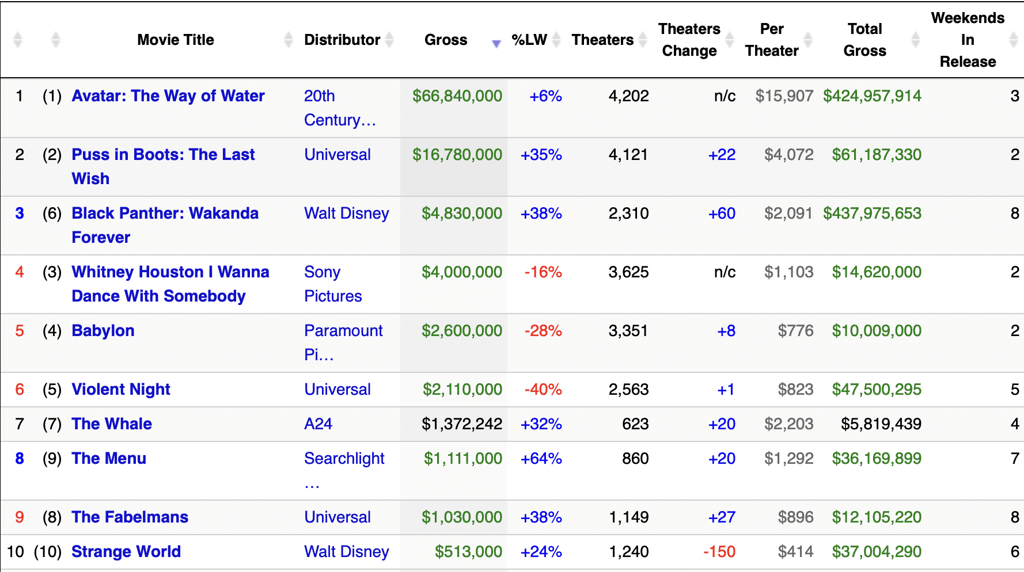This screenshot has height=572, width=1024.
Task: Select the -40% change value
Action: pos(543,389)
